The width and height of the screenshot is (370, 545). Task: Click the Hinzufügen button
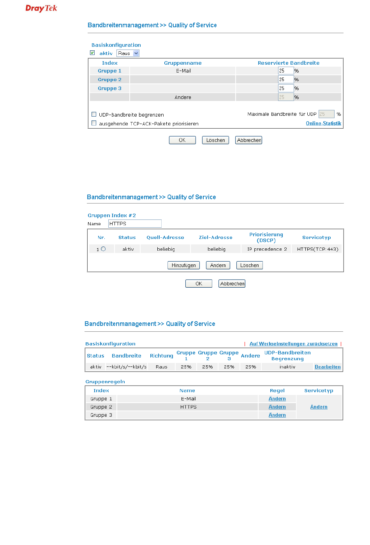183,265
